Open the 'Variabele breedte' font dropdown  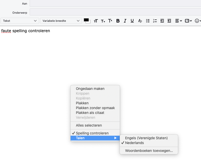point(61,21)
